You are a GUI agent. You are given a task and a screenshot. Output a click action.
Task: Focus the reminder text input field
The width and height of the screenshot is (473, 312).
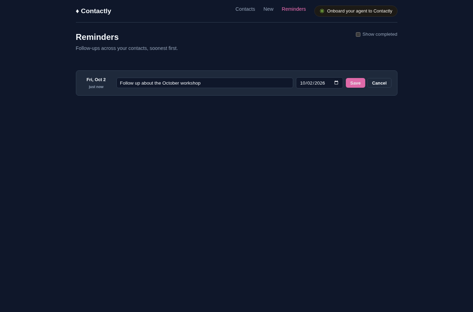pyautogui.click(x=205, y=83)
